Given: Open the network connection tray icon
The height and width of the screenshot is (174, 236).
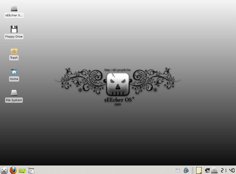Looking at the screenshot, I should (207, 170).
